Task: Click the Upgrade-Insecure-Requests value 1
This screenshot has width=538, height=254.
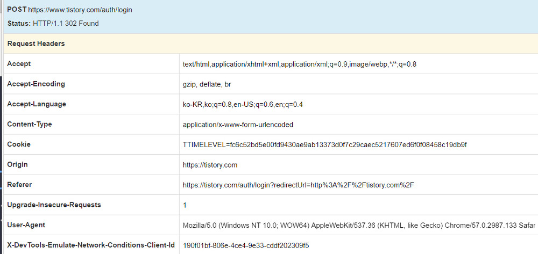Action: [x=185, y=205]
